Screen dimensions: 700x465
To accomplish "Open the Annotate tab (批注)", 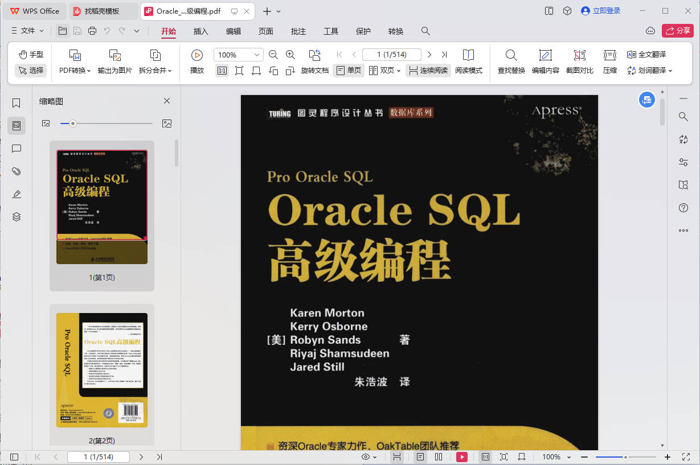I will [x=298, y=31].
